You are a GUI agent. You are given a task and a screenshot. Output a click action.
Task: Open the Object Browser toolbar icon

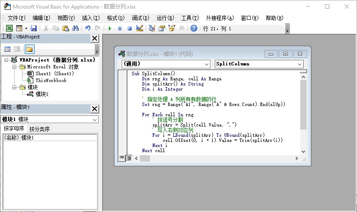point(171,28)
